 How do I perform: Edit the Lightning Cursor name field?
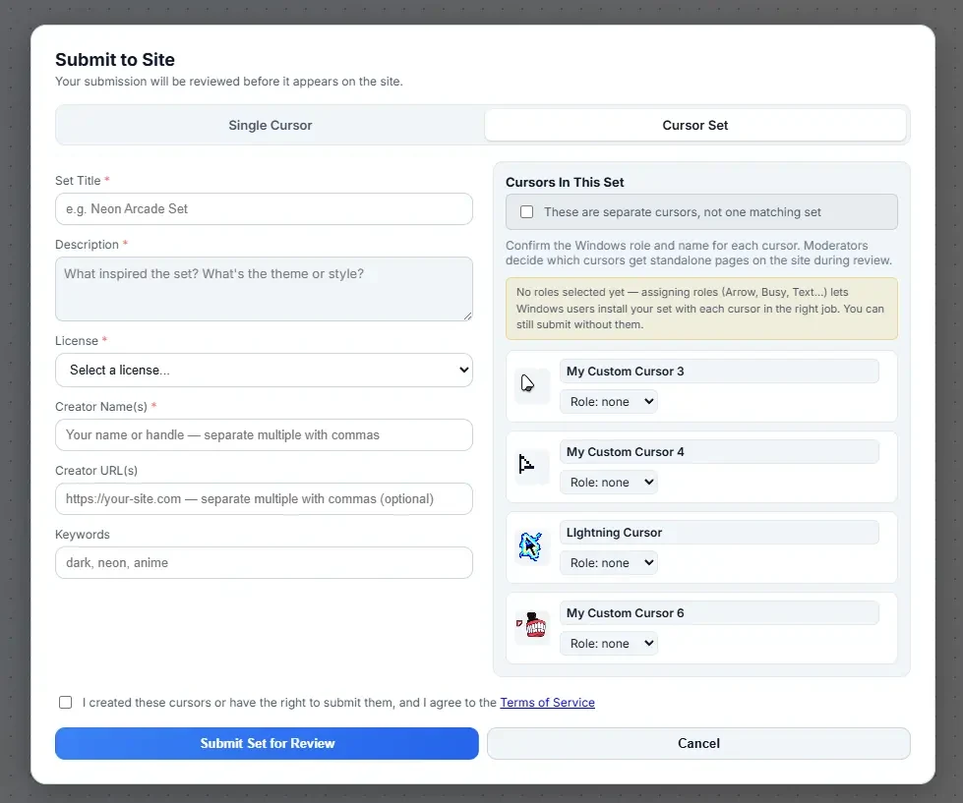pos(719,533)
